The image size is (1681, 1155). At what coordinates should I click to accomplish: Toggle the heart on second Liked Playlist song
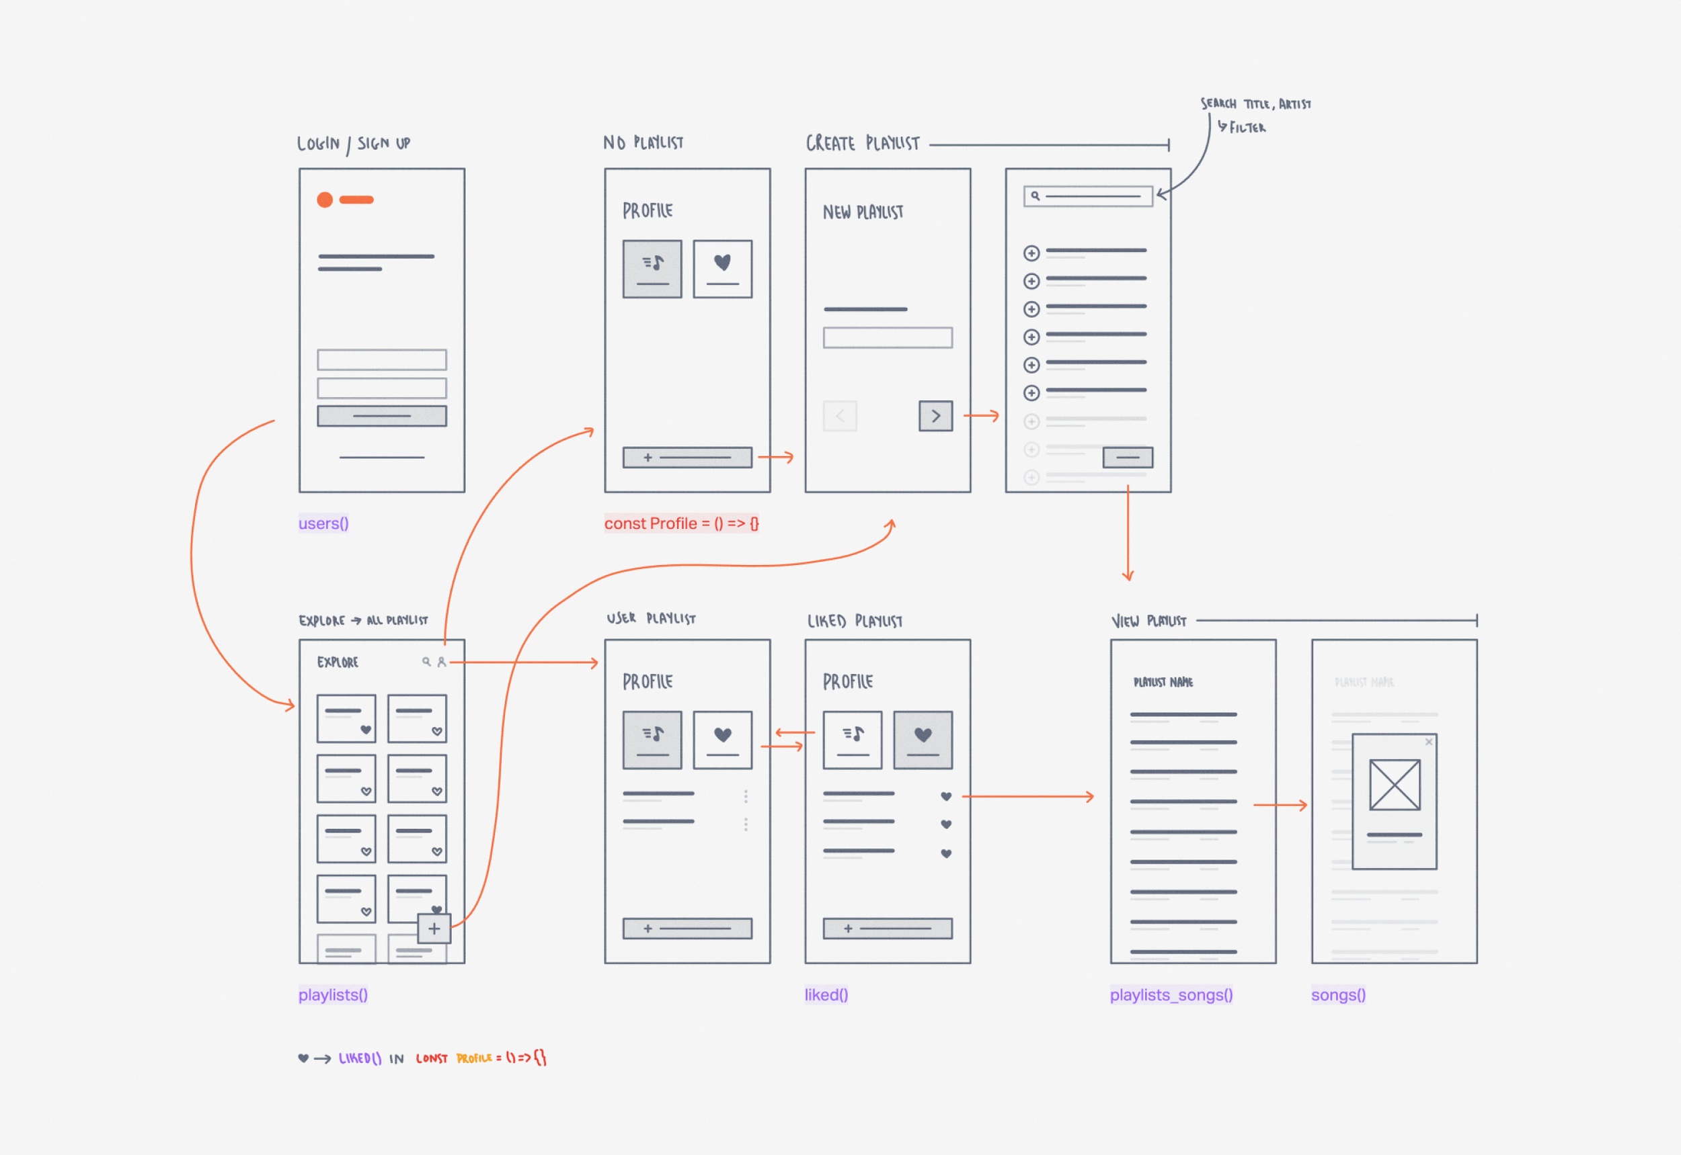click(946, 825)
